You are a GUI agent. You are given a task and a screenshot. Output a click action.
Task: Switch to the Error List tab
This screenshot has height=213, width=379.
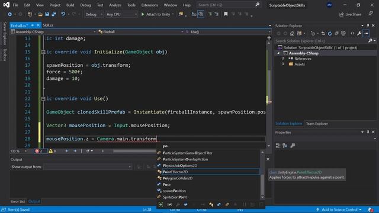click(18, 201)
